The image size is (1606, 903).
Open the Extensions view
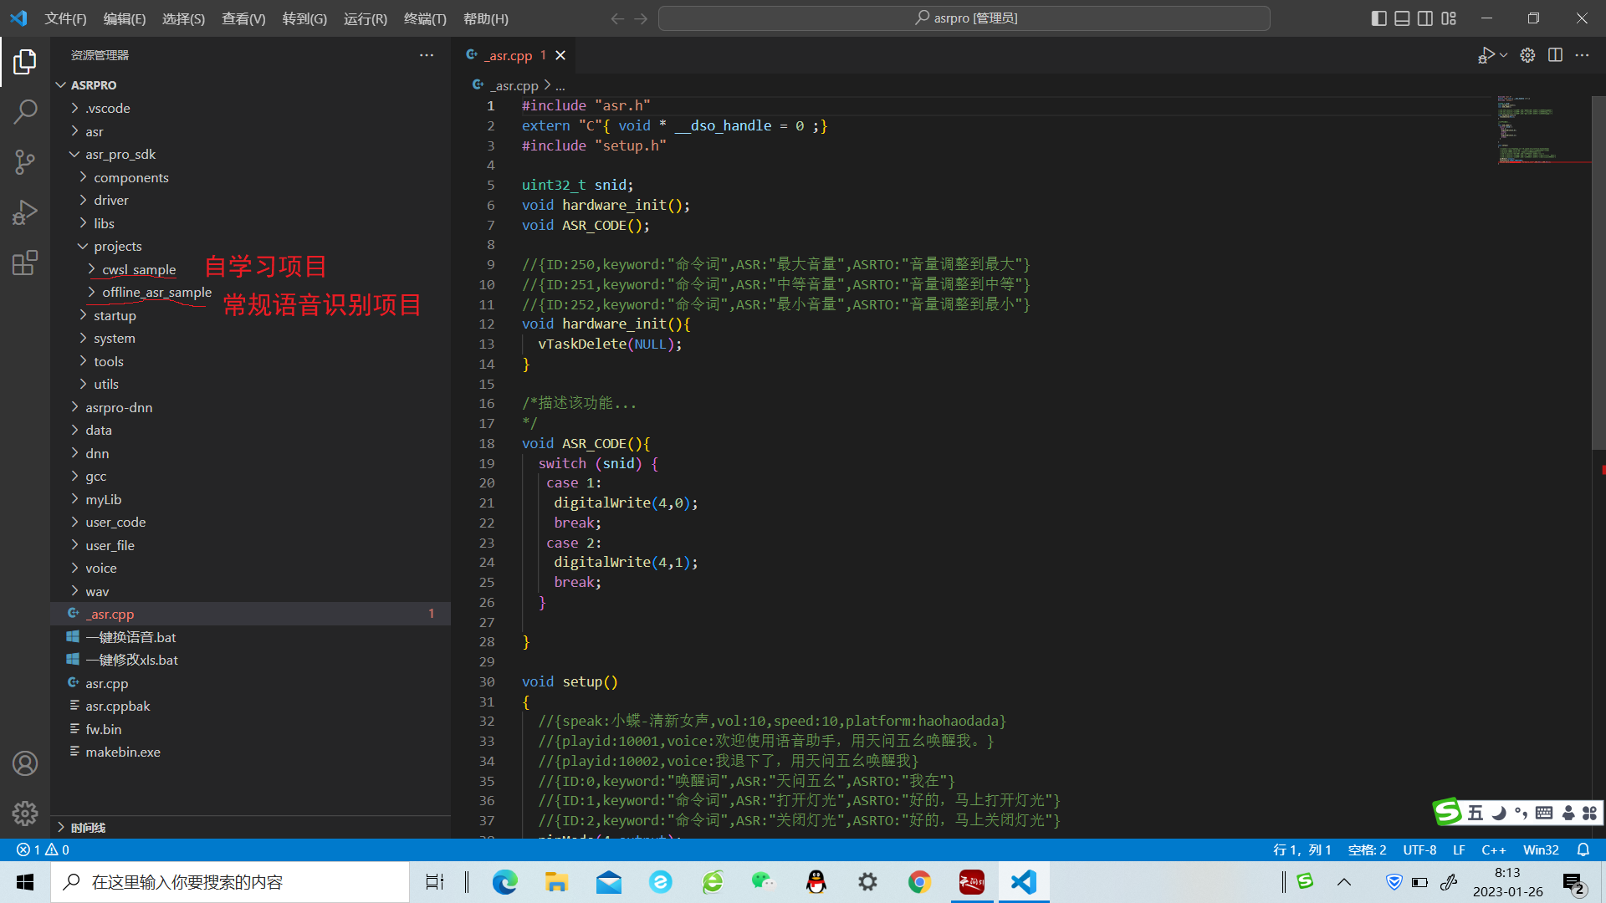pyautogui.click(x=25, y=263)
